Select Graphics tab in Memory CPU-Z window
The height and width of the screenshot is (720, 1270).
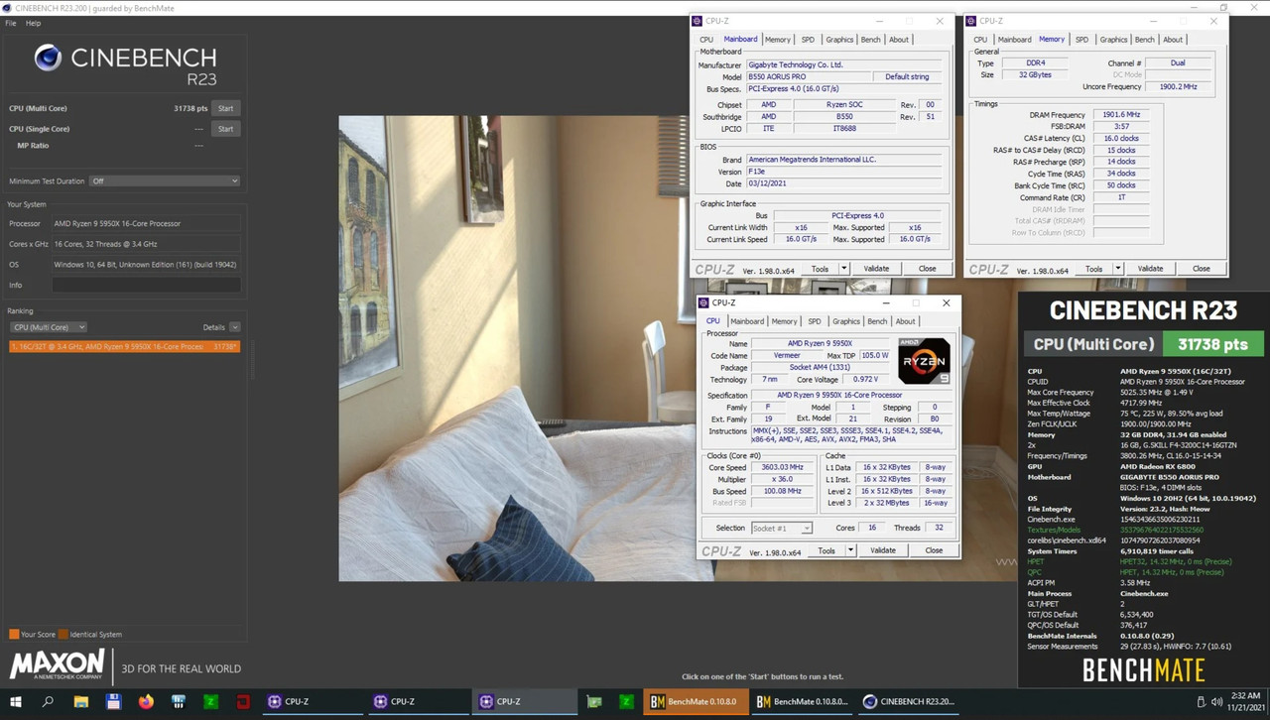1113,40
